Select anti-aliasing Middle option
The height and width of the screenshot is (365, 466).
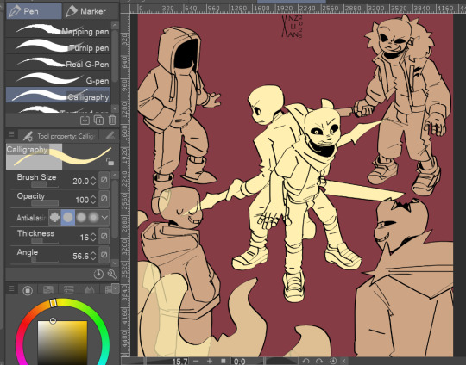pos(81,217)
